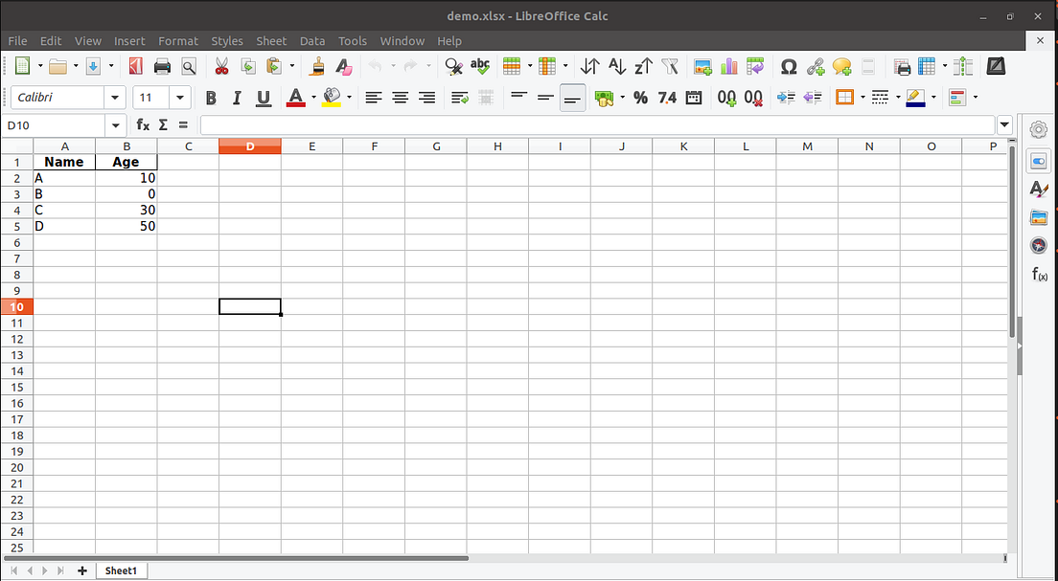Open the Insert Chart tool
The image size is (1058, 581).
pyautogui.click(x=726, y=65)
